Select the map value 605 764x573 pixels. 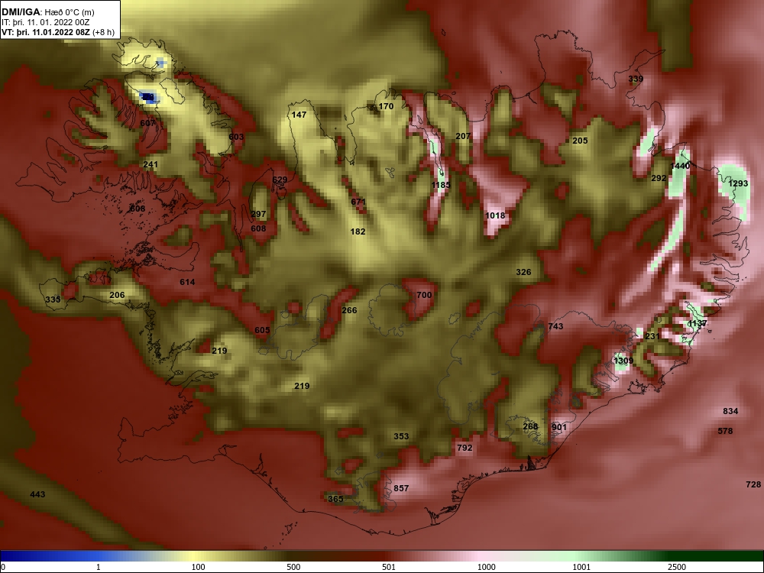click(x=262, y=330)
